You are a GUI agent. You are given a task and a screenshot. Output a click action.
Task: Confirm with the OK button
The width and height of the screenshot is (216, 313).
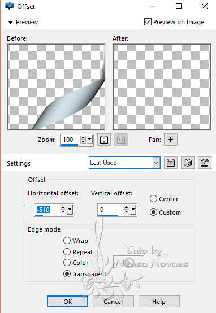tap(67, 302)
